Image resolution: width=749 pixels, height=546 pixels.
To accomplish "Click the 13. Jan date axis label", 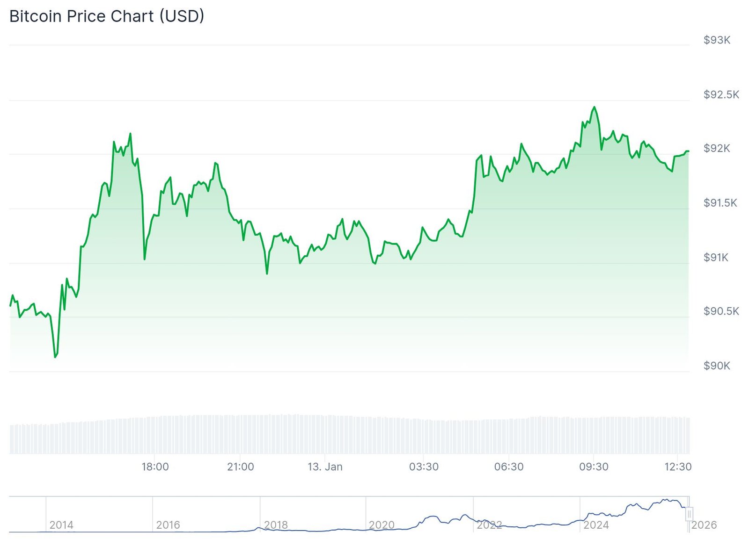I will tap(325, 467).
